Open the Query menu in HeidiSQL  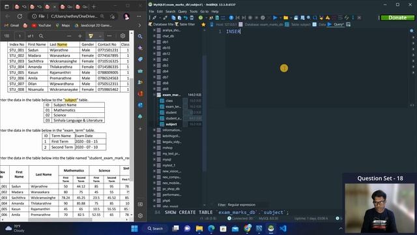pyautogui.click(x=182, y=12)
